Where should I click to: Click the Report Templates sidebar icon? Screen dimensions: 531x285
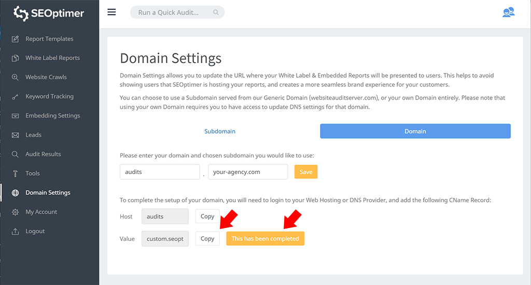pyautogui.click(x=15, y=39)
